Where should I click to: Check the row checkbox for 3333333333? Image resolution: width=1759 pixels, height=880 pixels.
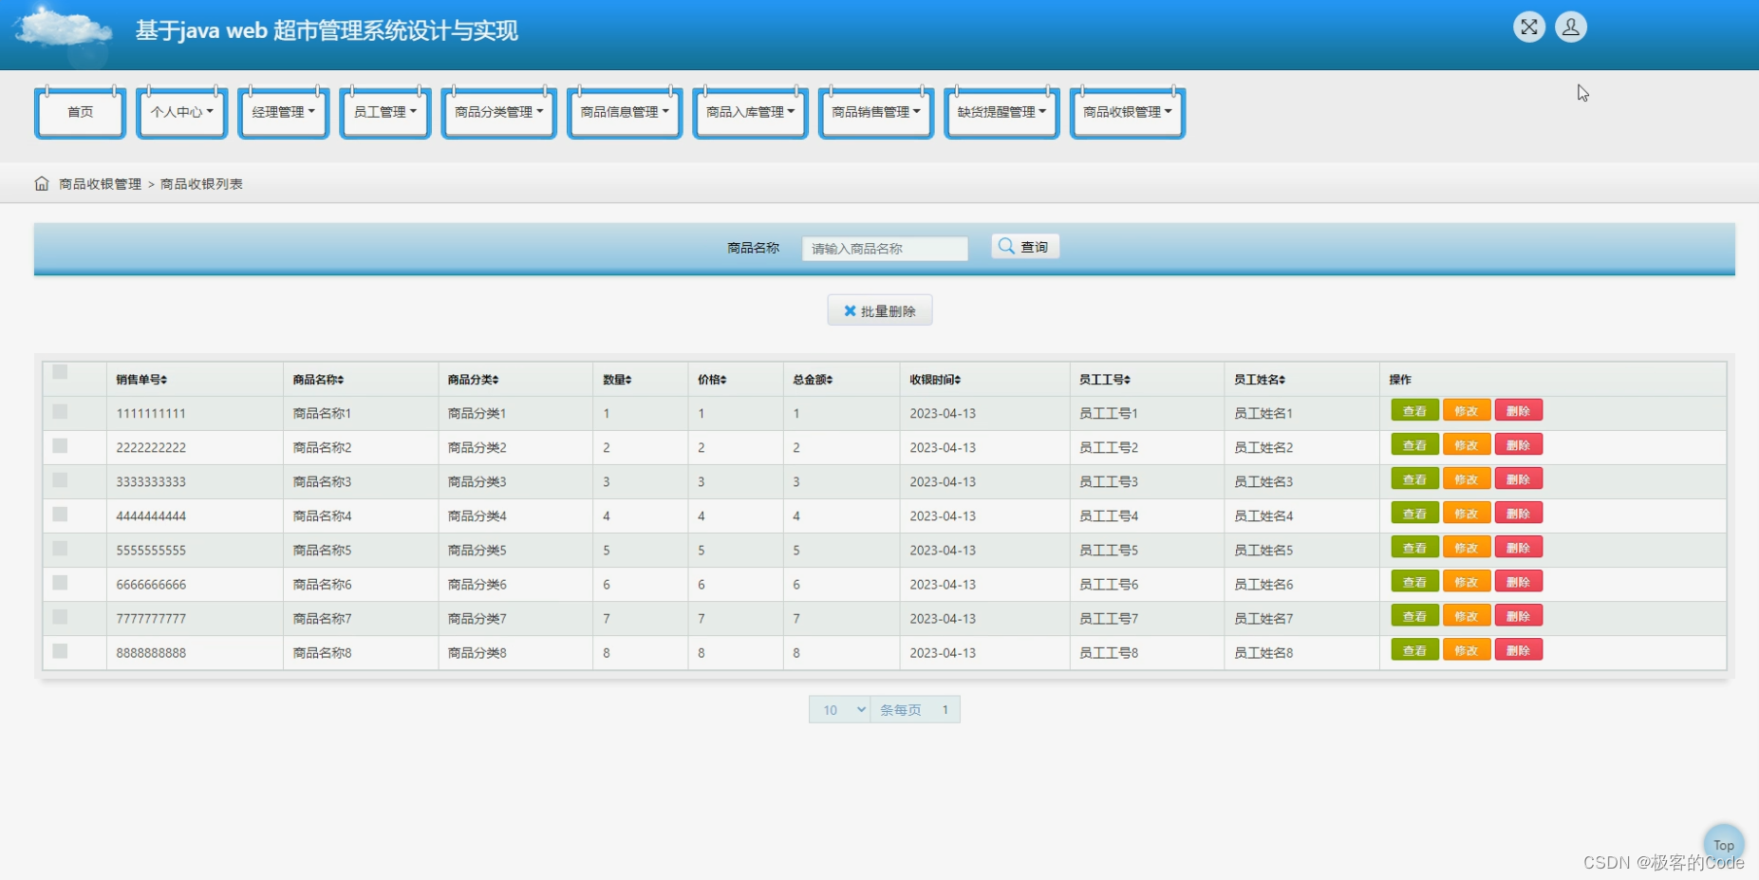click(60, 480)
